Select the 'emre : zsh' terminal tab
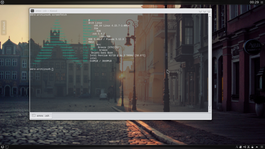This screenshot has height=149, width=265. (x=41, y=115)
